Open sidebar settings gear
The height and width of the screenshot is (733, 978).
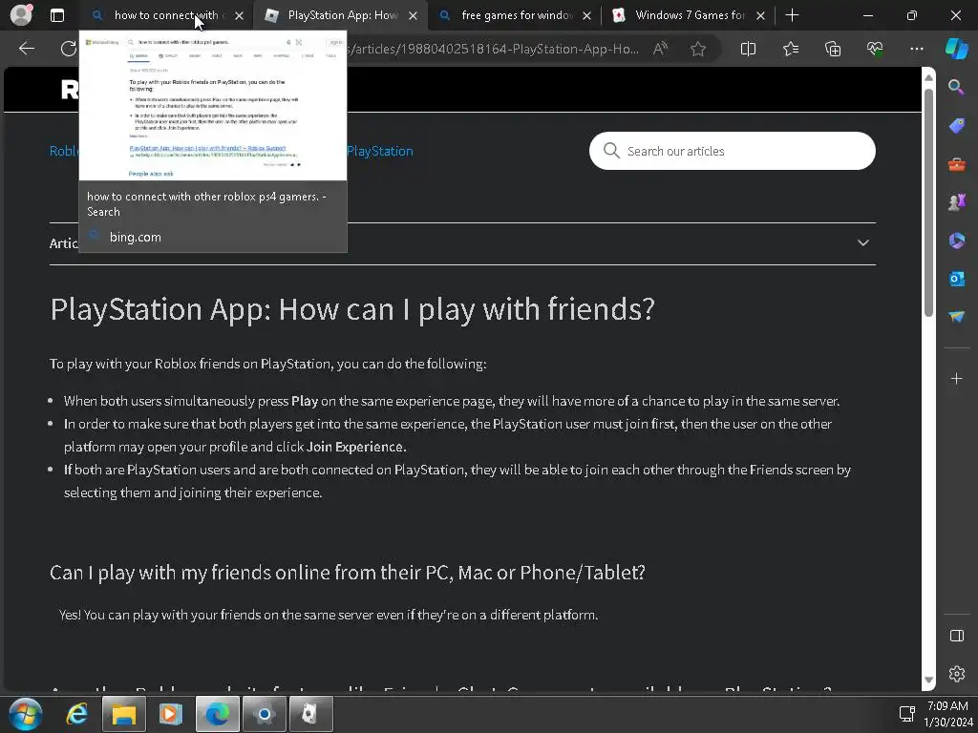tap(956, 674)
